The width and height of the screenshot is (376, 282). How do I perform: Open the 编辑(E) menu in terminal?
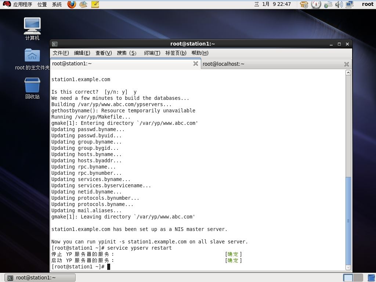tap(82, 53)
